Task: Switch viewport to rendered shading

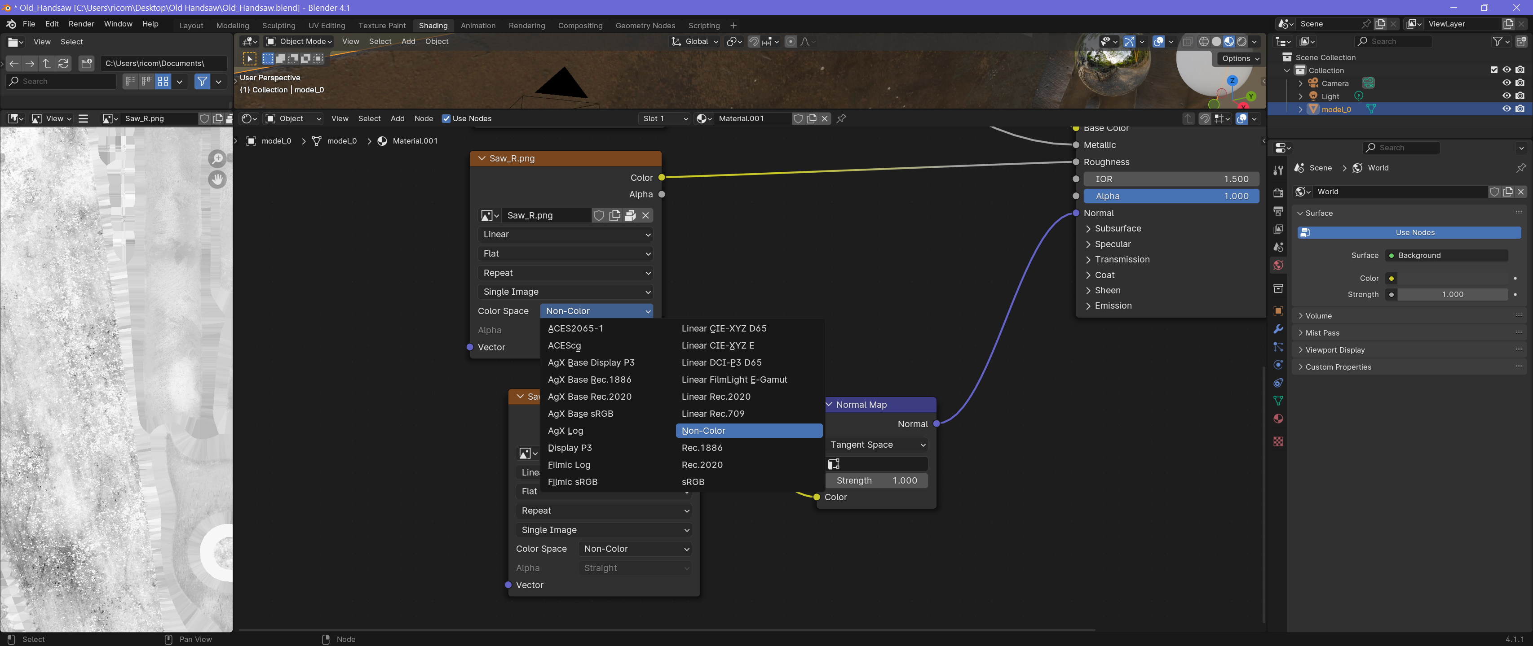Action: coord(1242,42)
